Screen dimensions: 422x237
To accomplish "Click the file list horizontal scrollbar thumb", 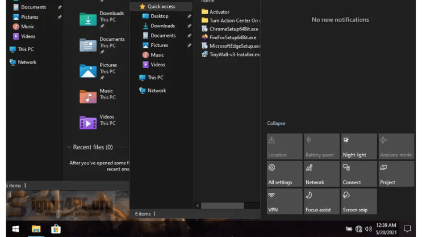I will tap(223, 206).
